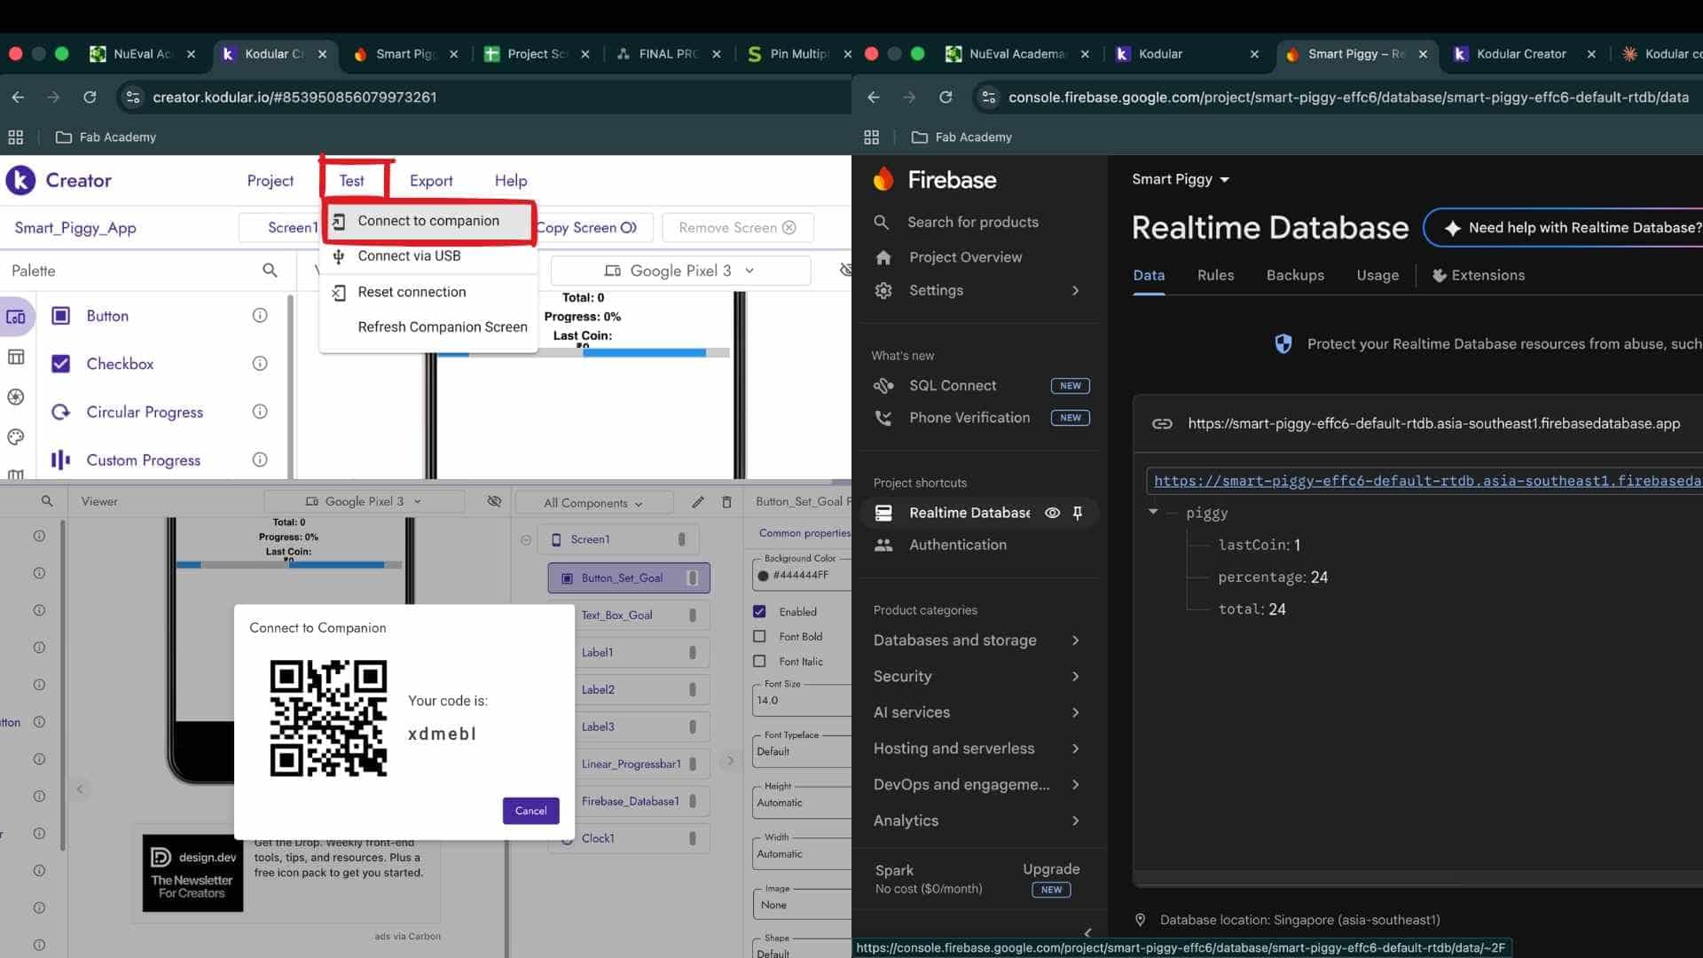Show info for the Custom Progress component
The image size is (1703, 958).
click(260, 459)
